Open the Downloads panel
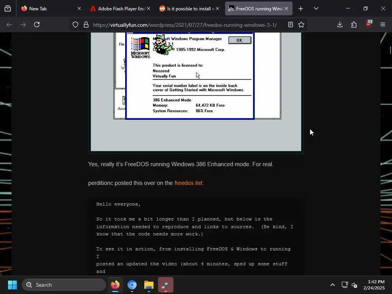The image size is (392, 294). (340, 25)
